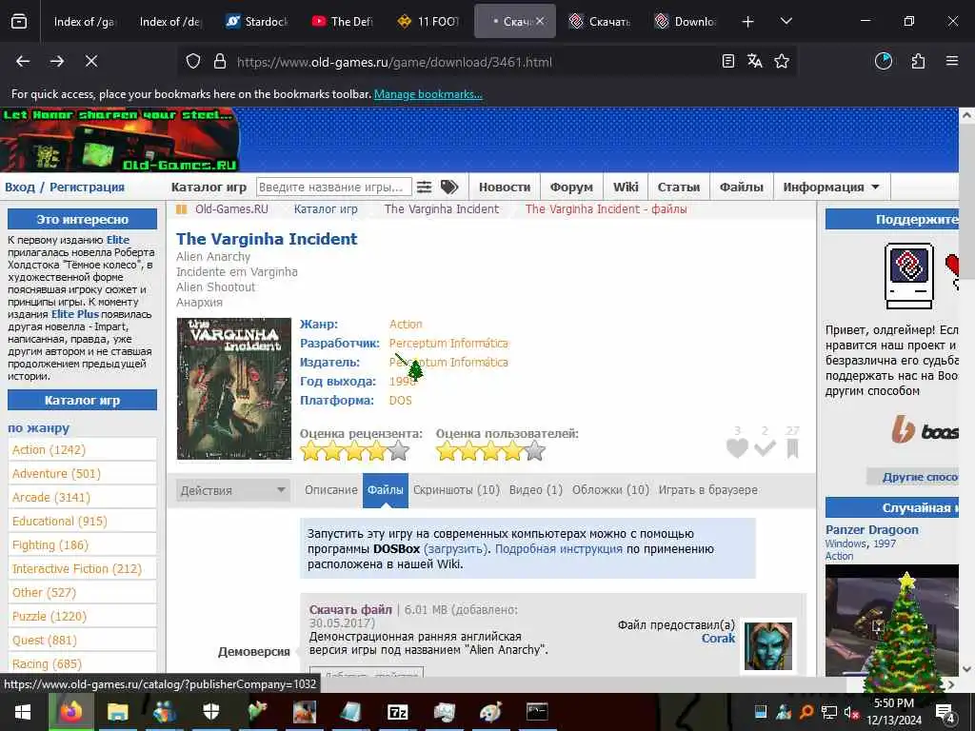Open the Firefox View icon at tab bar left

pyautogui.click(x=19, y=21)
